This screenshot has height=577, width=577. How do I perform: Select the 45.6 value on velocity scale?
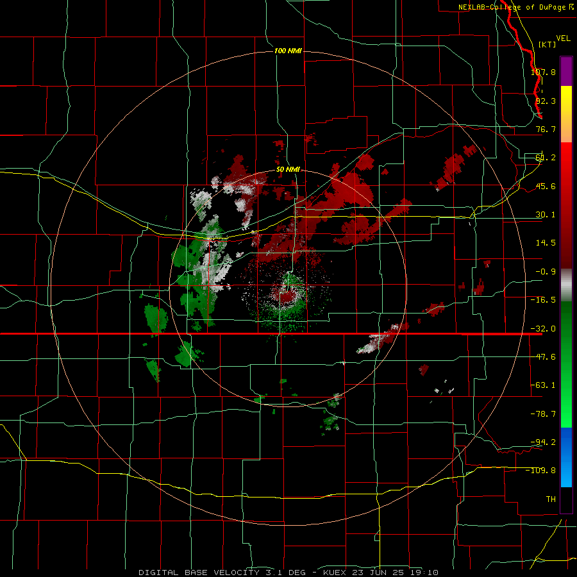(x=546, y=186)
